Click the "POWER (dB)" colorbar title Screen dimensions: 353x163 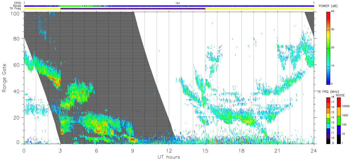tap(328, 6)
